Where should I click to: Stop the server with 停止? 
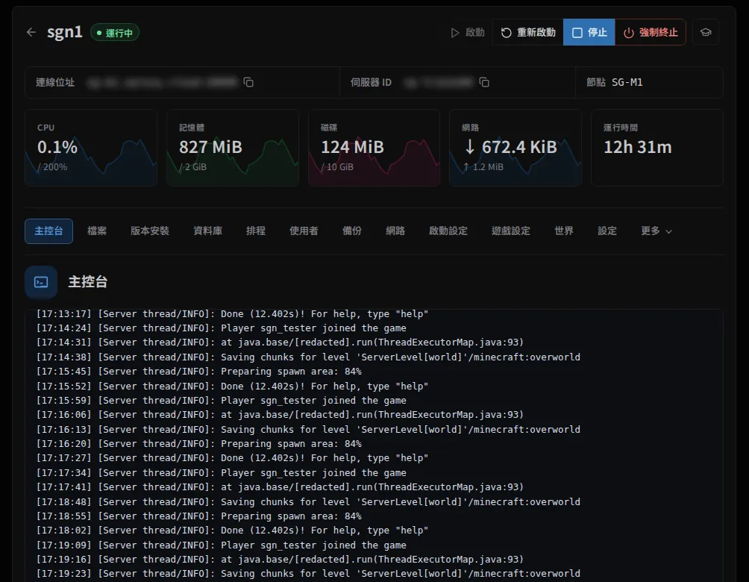tap(589, 33)
